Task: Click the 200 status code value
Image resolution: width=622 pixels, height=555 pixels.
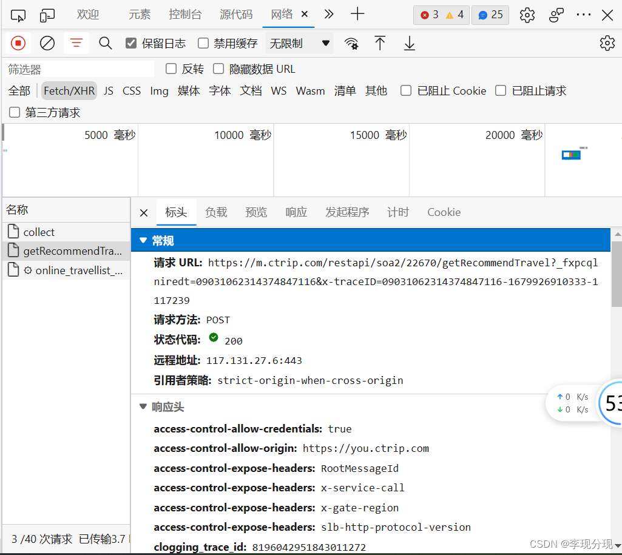Action: [x=233, y=341]
